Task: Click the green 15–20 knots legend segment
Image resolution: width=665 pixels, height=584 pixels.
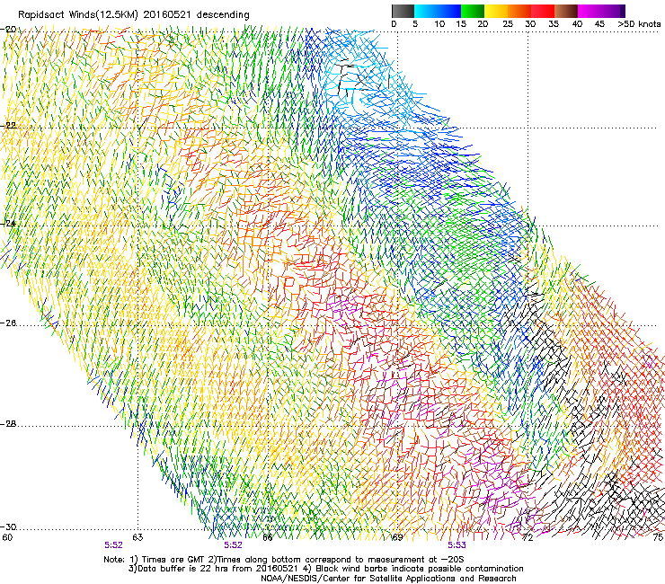Action: [x=473, y=11]
